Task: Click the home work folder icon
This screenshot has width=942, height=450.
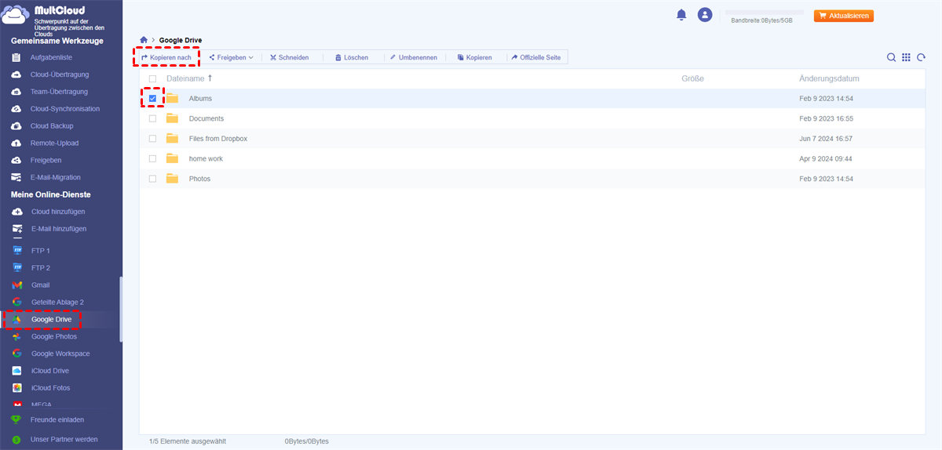Action: (172, 158)
